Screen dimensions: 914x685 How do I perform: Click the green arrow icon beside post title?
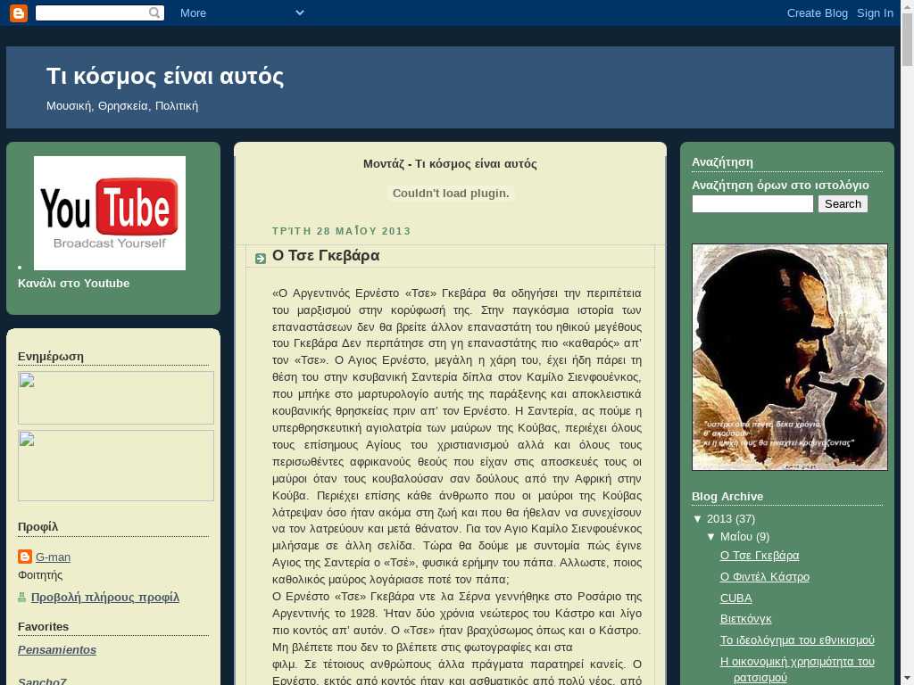point(261,259)
